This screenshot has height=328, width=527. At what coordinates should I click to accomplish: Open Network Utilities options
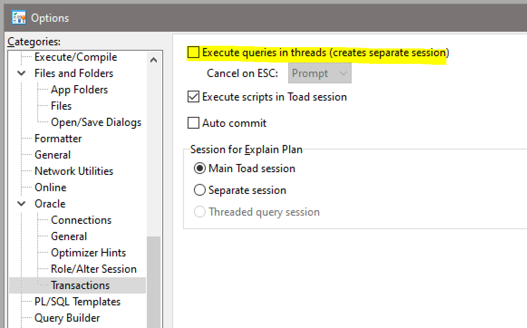point(74,171)
